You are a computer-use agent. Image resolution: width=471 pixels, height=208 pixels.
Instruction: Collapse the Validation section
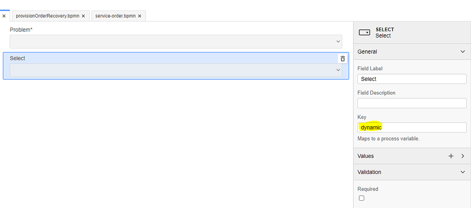pos(463,172)
